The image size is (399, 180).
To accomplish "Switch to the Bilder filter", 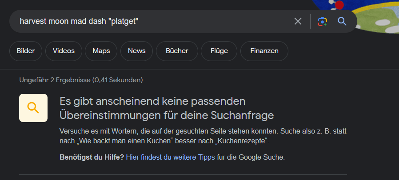I will coord(26,51).
